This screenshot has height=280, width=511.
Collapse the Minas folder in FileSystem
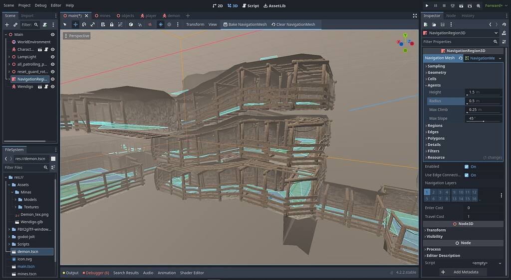pos(12,192)
